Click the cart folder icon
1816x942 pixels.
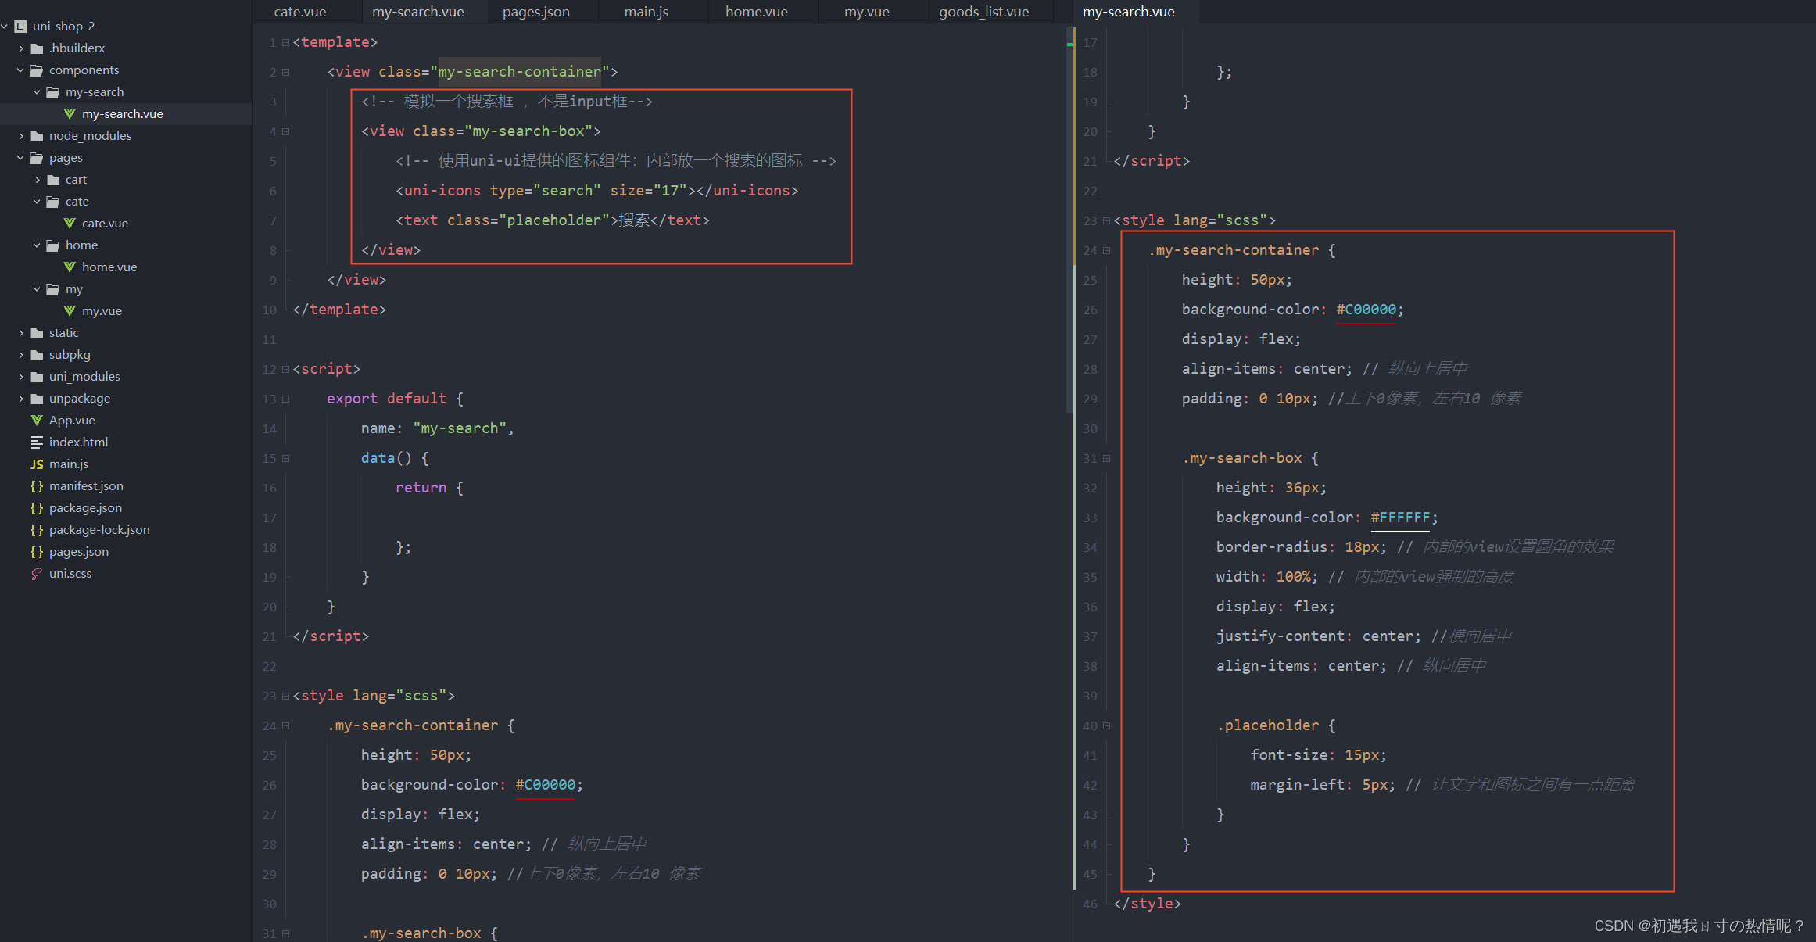click(x=53, y=179)
